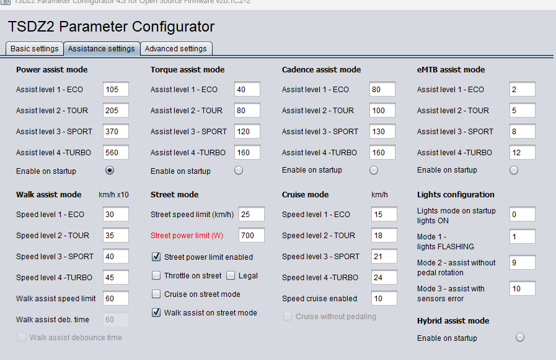Viewport: 556px width, 360px height.
Task: Click Lights mode on startup field
Action: coord(523,214)
